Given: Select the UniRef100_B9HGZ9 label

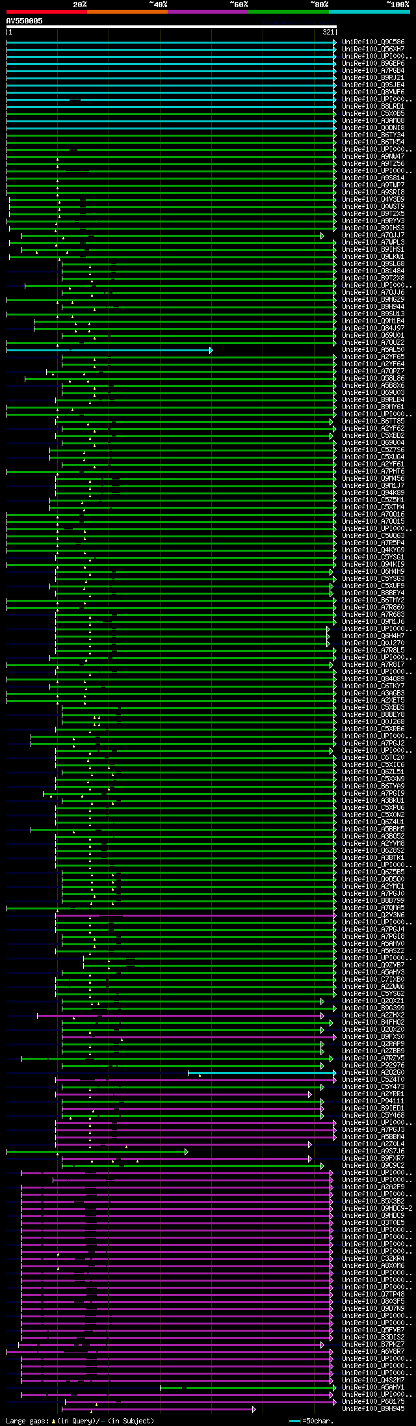Looking at the screenshot, I should [x=373, y=300].
